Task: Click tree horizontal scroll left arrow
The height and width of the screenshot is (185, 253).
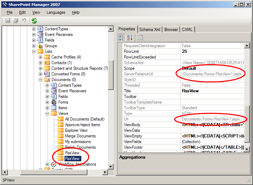Action: (5, 172)
